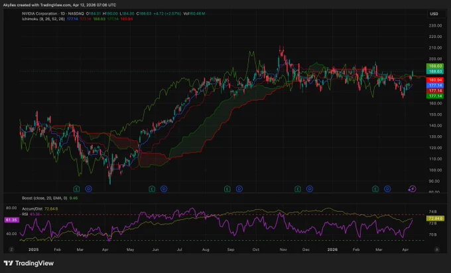
Task: Select the Accum/Dist indicator legend
Action: point(32,209)
